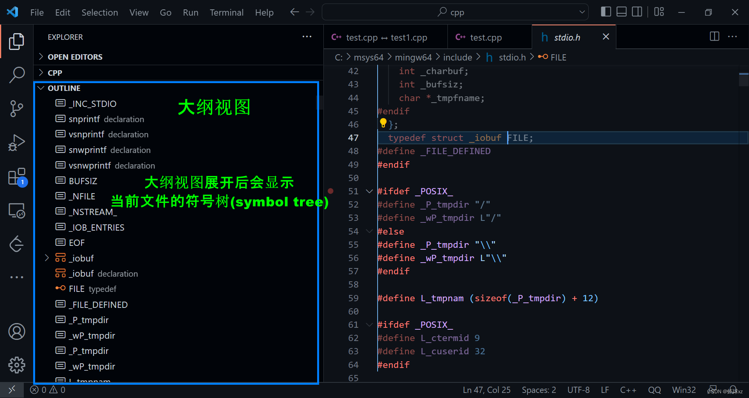This screenshot has height=398, width=749.
Task: Split the editor to the right
Action: pyautogui.click(x=714, y=37)
